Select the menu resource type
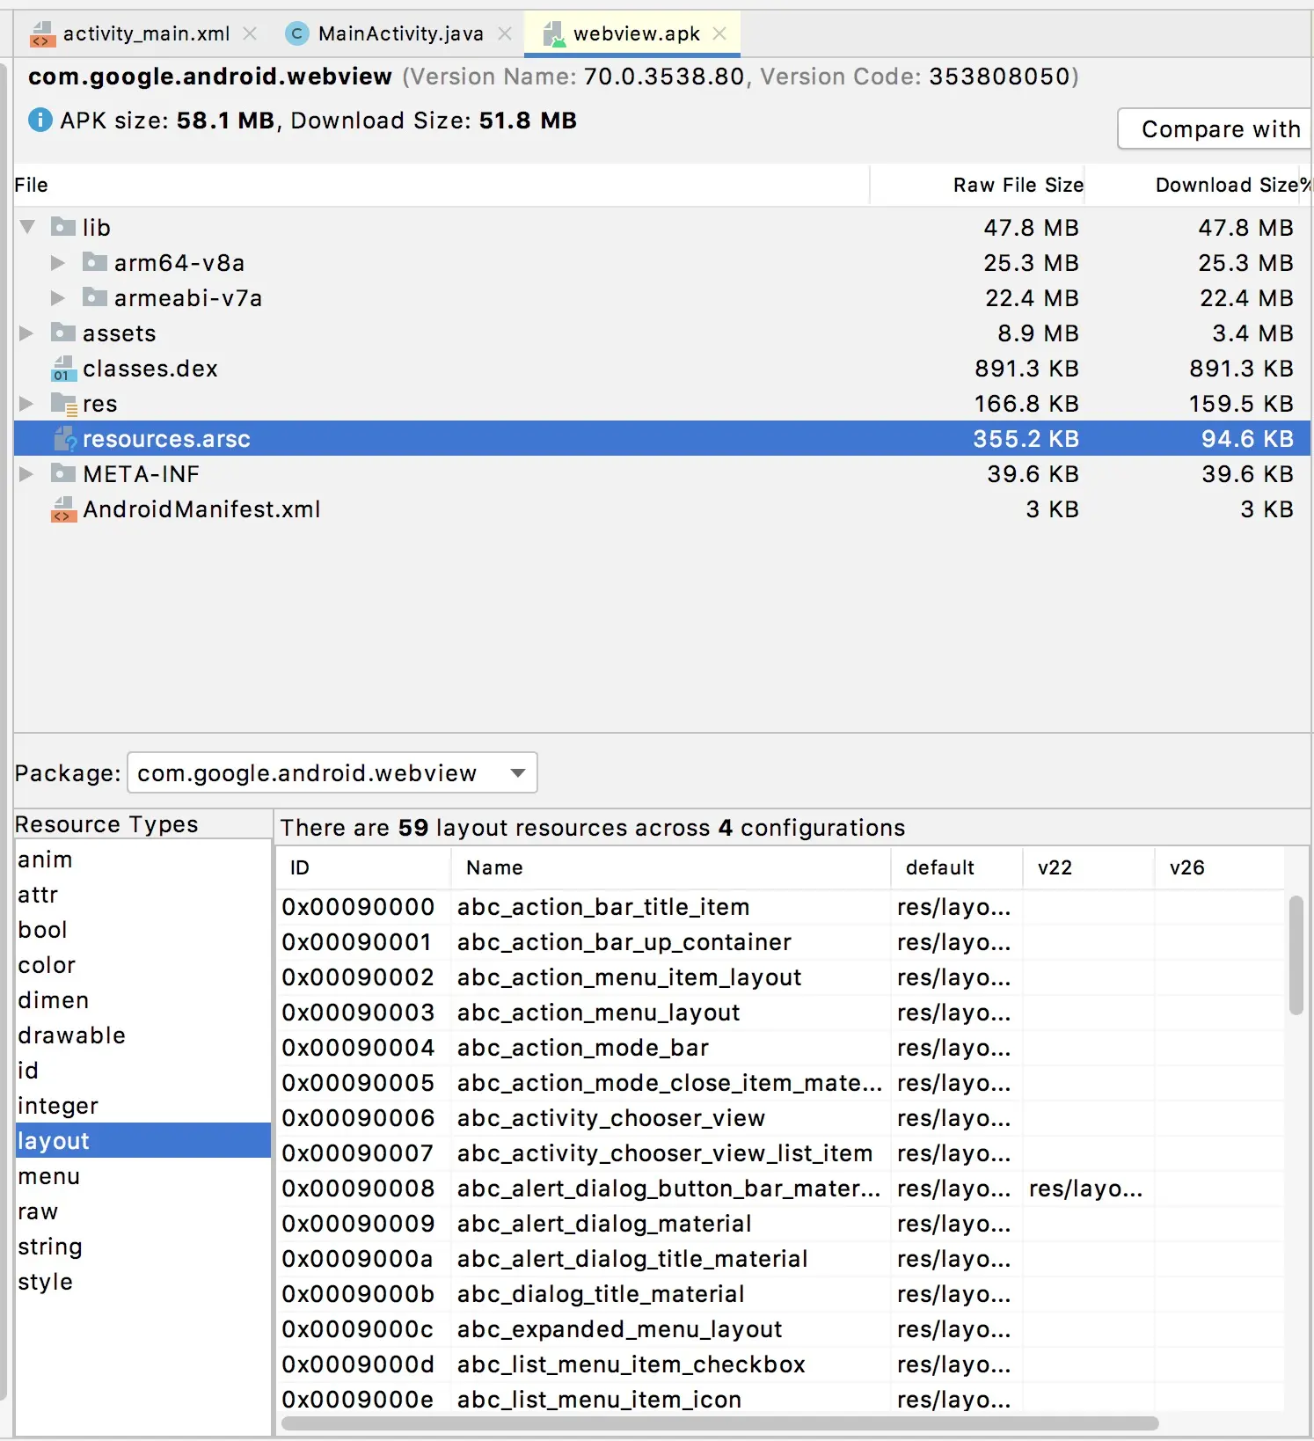 142,1176
